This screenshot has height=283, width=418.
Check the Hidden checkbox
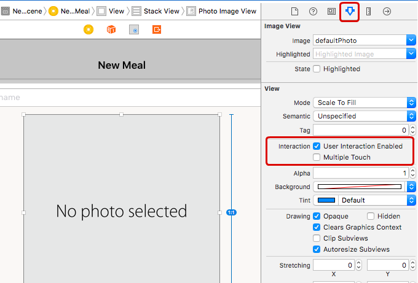tap(371, 216)
